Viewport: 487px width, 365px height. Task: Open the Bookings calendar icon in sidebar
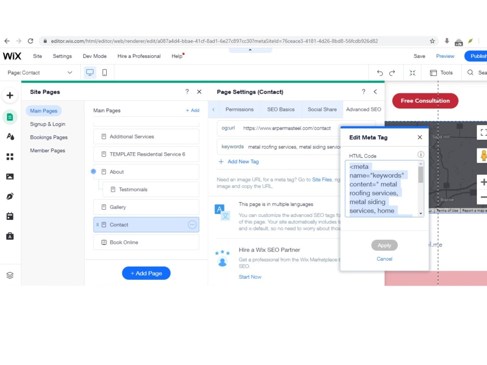10,217
